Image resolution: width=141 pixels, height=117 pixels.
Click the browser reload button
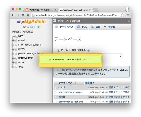pyautogui.click(x=23, y=15)
